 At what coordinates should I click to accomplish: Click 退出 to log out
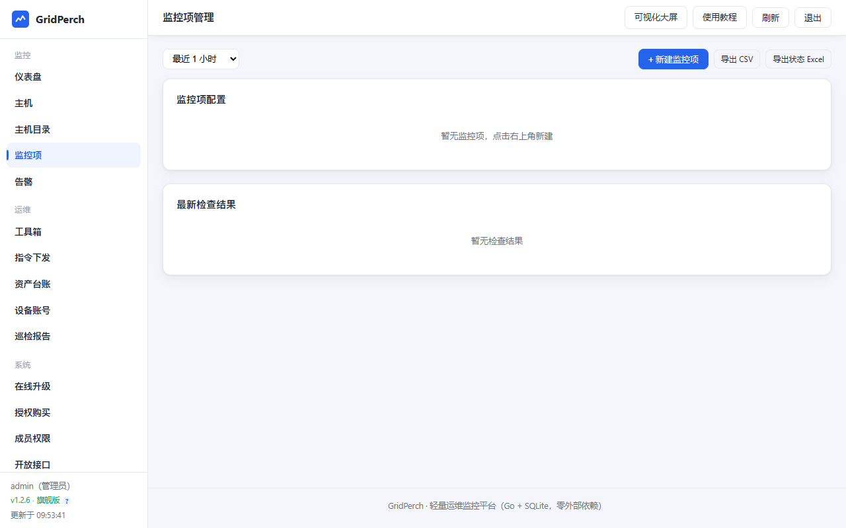pyautogui.click(x=813, y=18)
